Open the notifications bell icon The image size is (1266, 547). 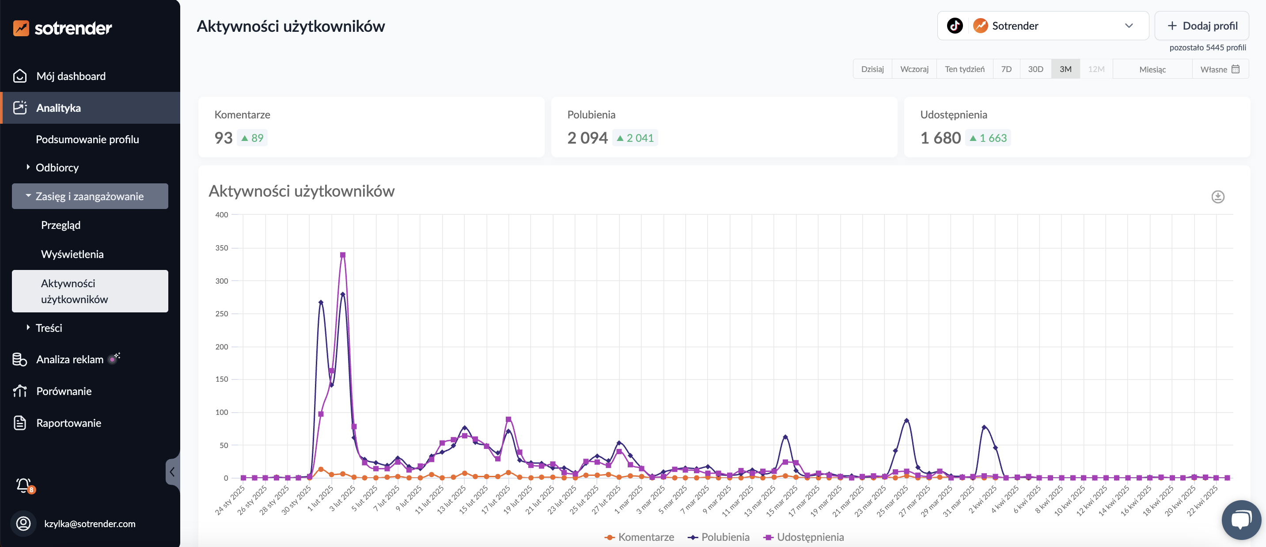click(x=23, y=485)
